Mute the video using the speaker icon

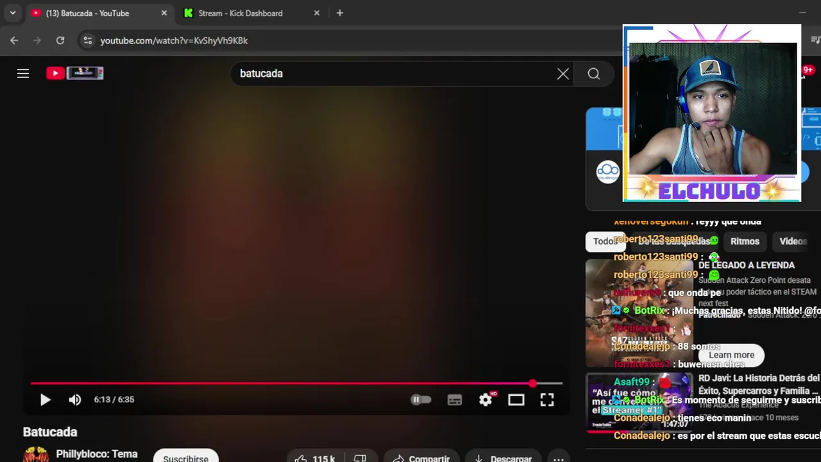75,400
